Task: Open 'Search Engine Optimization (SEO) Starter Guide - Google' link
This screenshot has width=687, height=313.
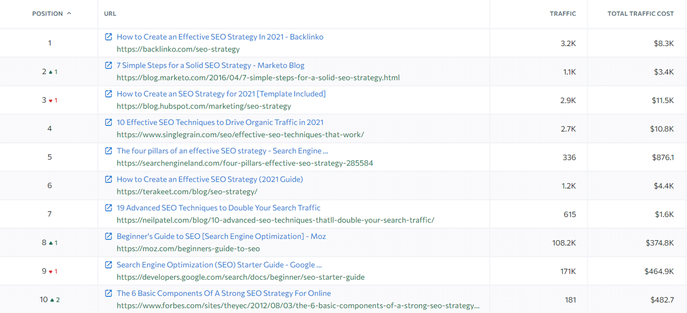Action: tap(219, 265)
